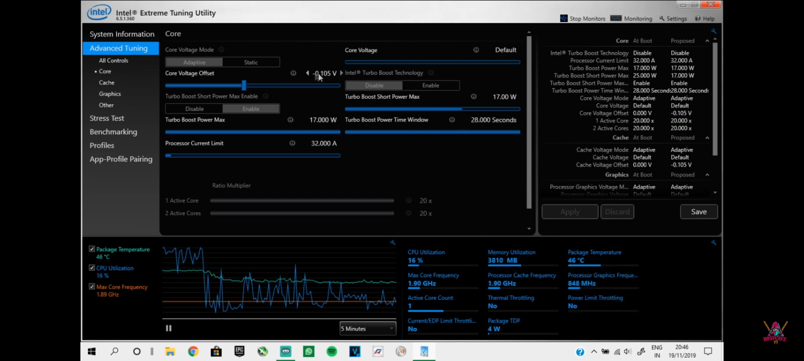Open the Monitoring panel
Image resolution: width=804 pixels, height=361 pixels.
[632, 18]
